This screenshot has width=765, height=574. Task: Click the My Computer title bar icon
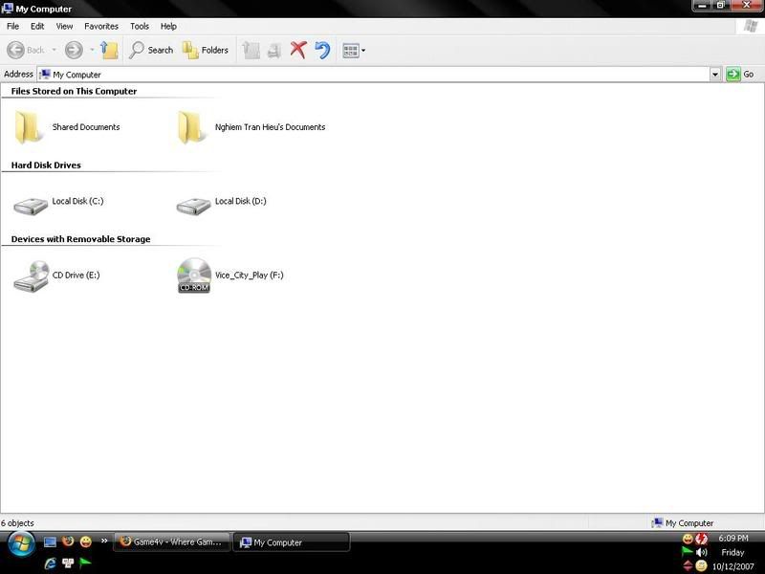8,9
